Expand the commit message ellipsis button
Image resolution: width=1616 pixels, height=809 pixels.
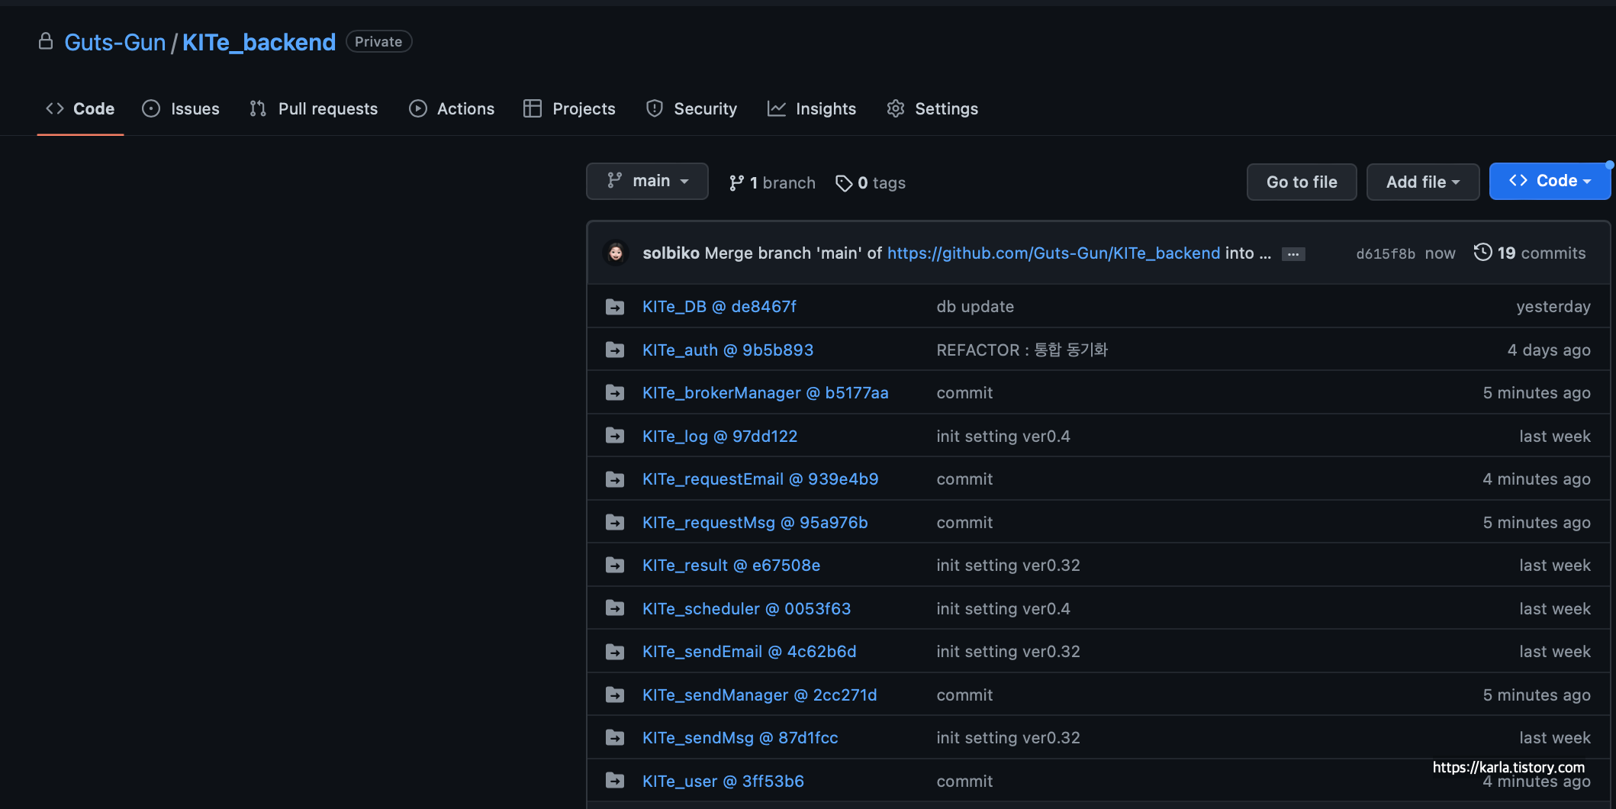pyautogui.click(x=1293, y=254)
